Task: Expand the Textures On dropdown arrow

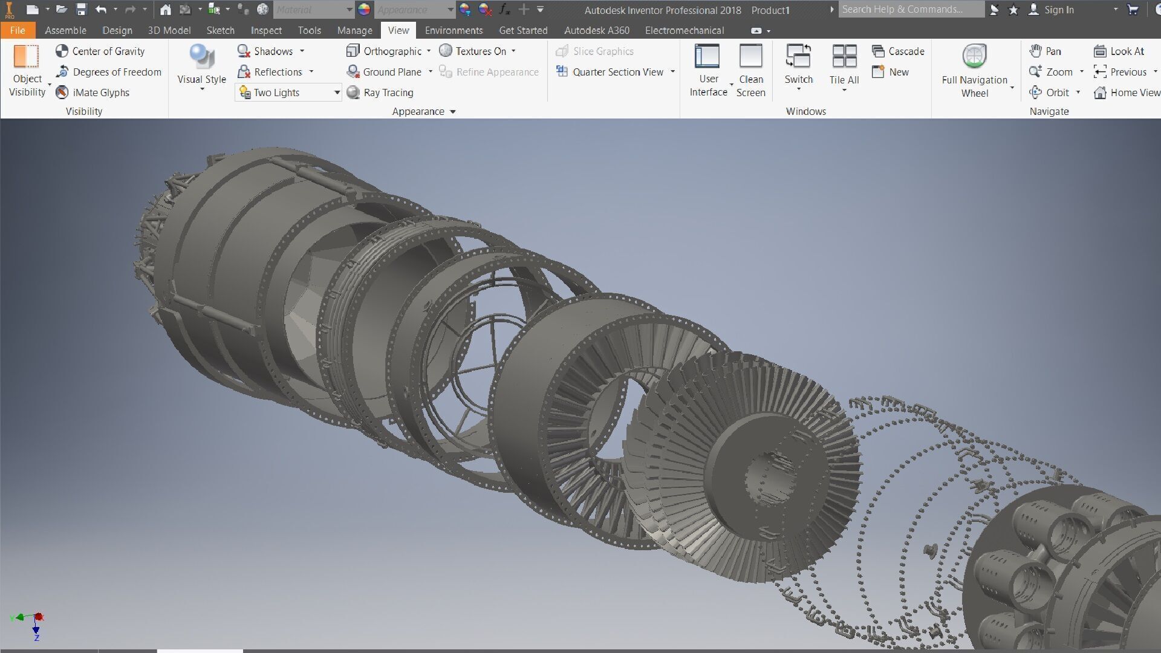Action: [514, 51]
